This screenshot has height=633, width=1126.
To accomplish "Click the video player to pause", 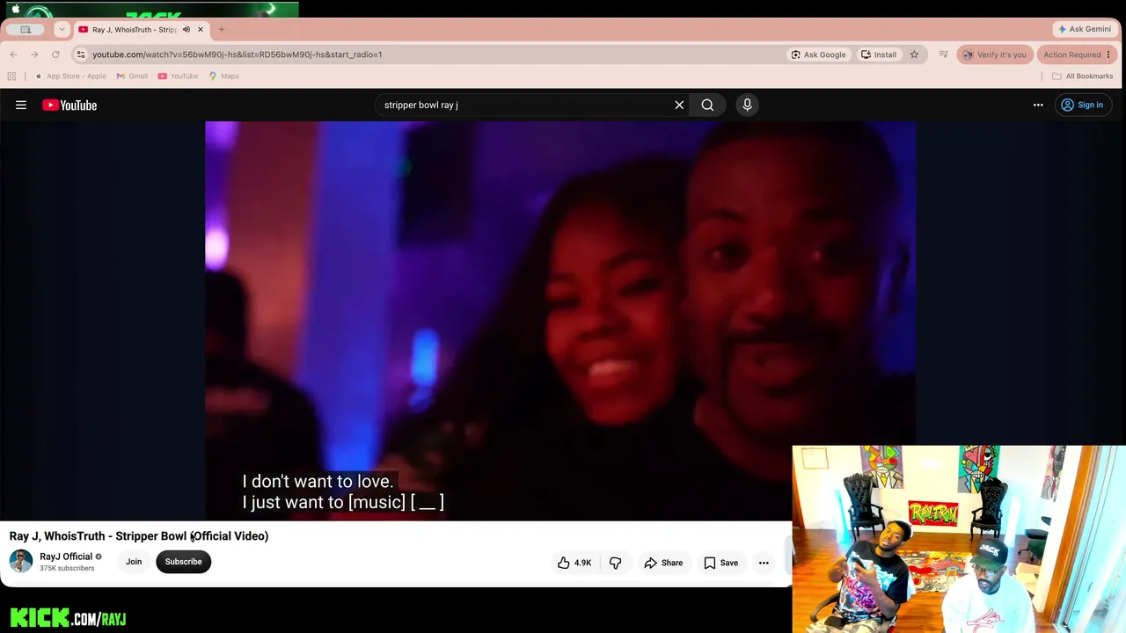I will [x=560, y=321].
